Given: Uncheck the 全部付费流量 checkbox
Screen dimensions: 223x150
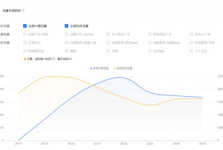Looking at the screenshot, I should [25, 26].
